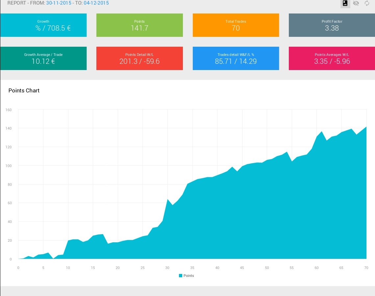Viewport: 375px width, 296px height.
Task: Select the cyan Growth card
Action: coord(43,25)
